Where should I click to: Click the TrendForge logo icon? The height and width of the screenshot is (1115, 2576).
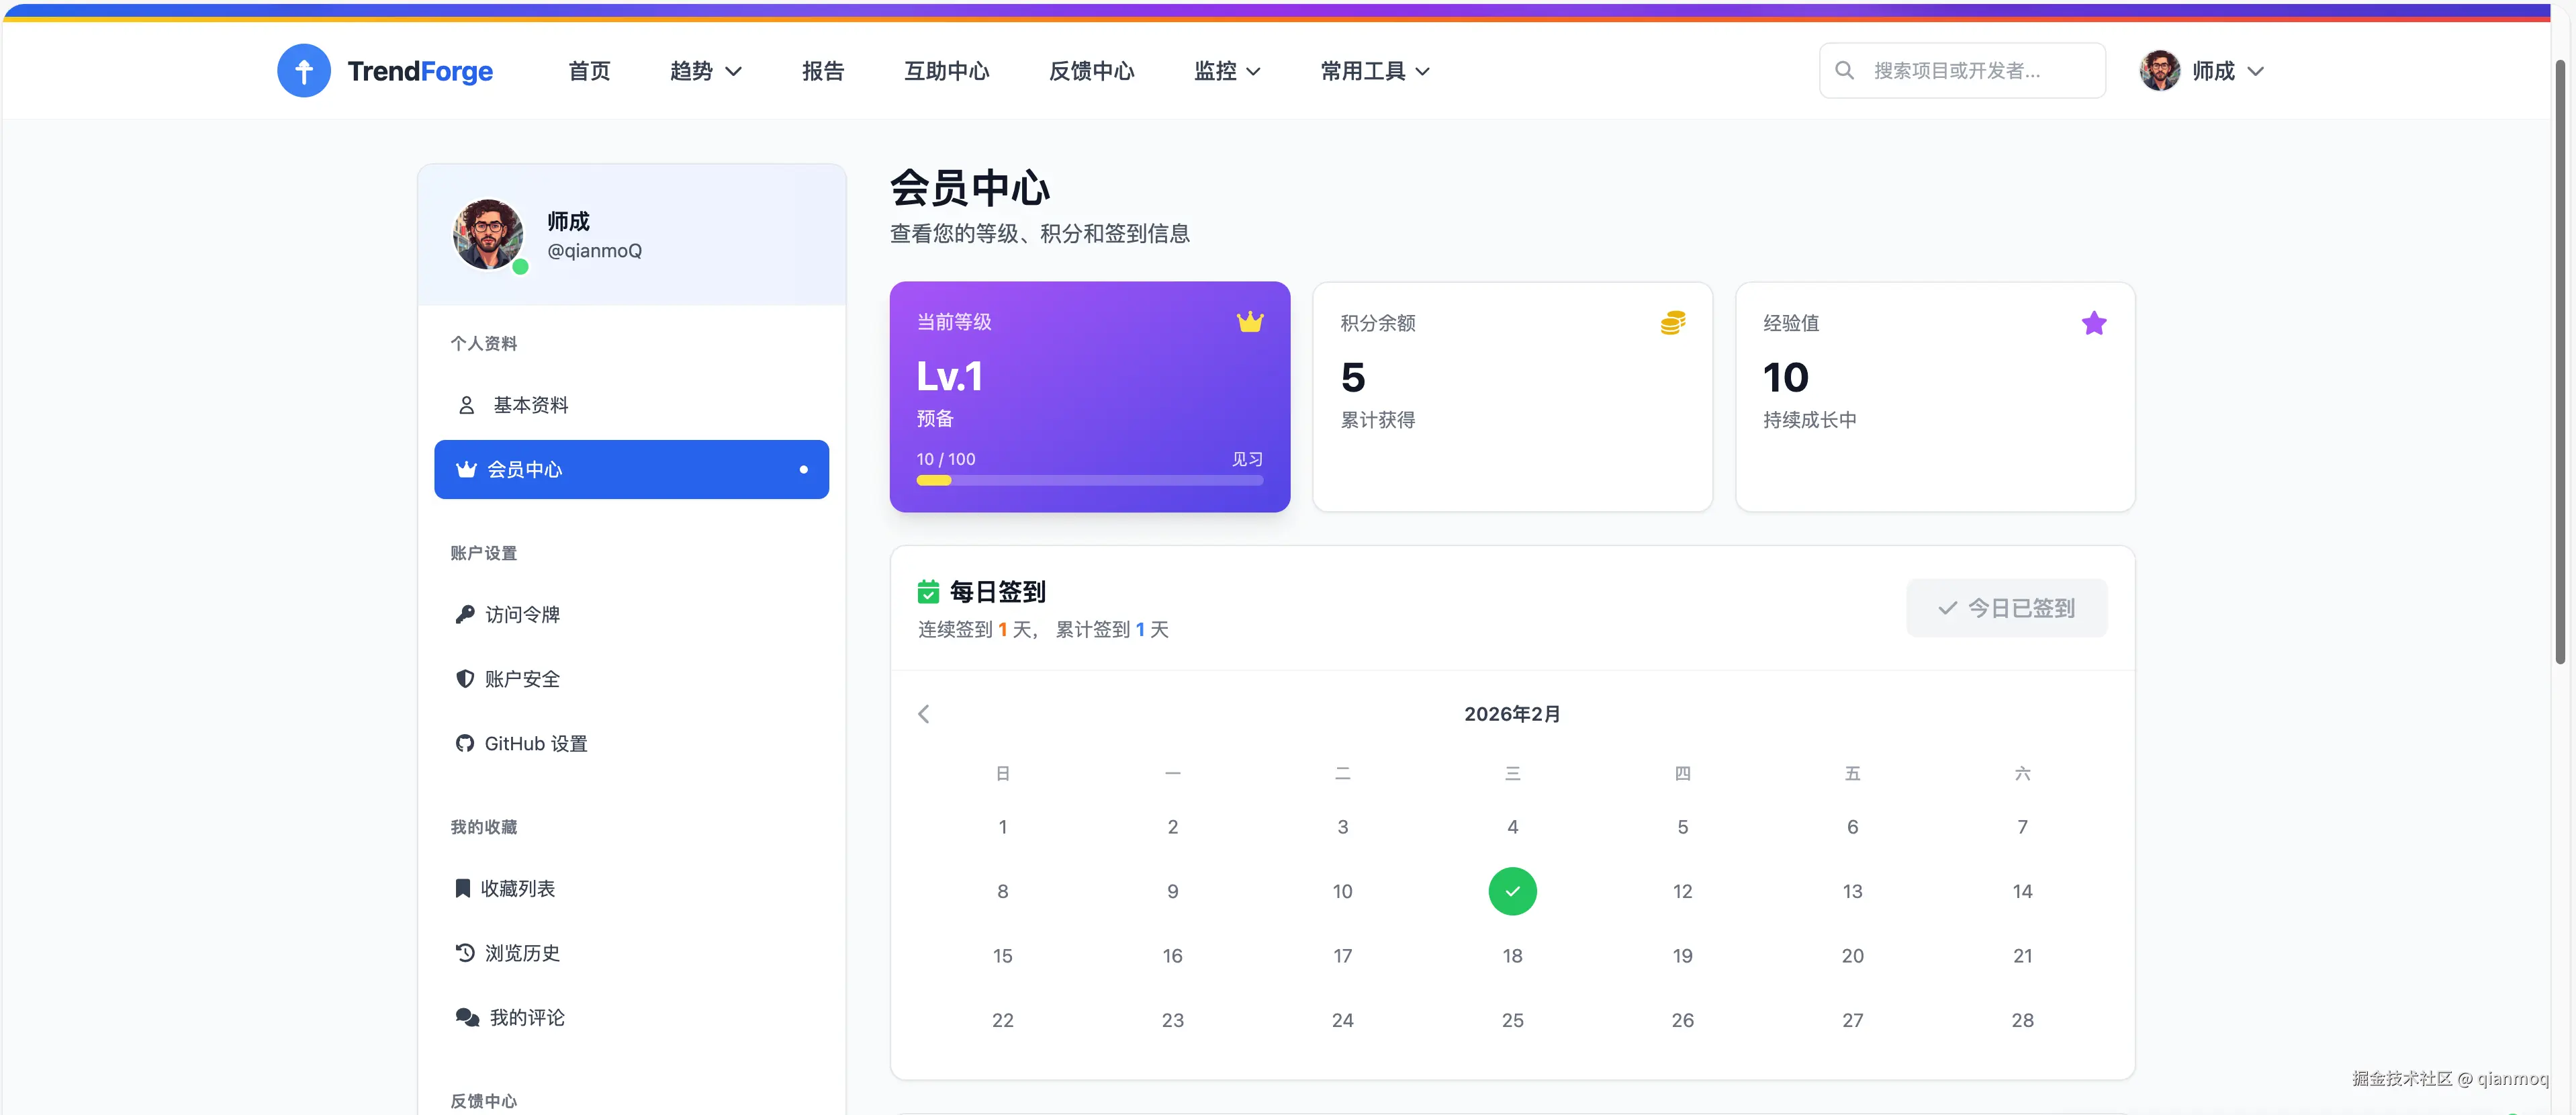click(x=304, y=70)
